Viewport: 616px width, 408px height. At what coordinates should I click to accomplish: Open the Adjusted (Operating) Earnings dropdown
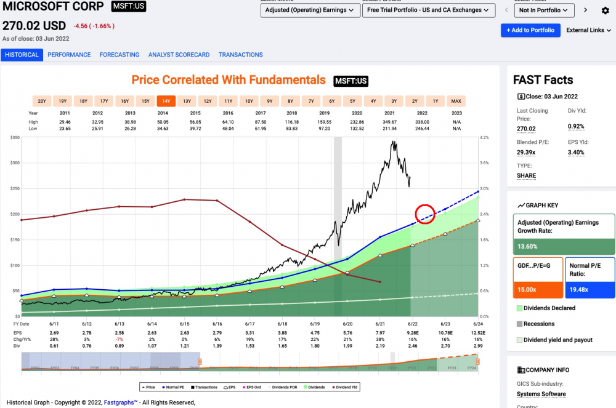click(310, 10)
